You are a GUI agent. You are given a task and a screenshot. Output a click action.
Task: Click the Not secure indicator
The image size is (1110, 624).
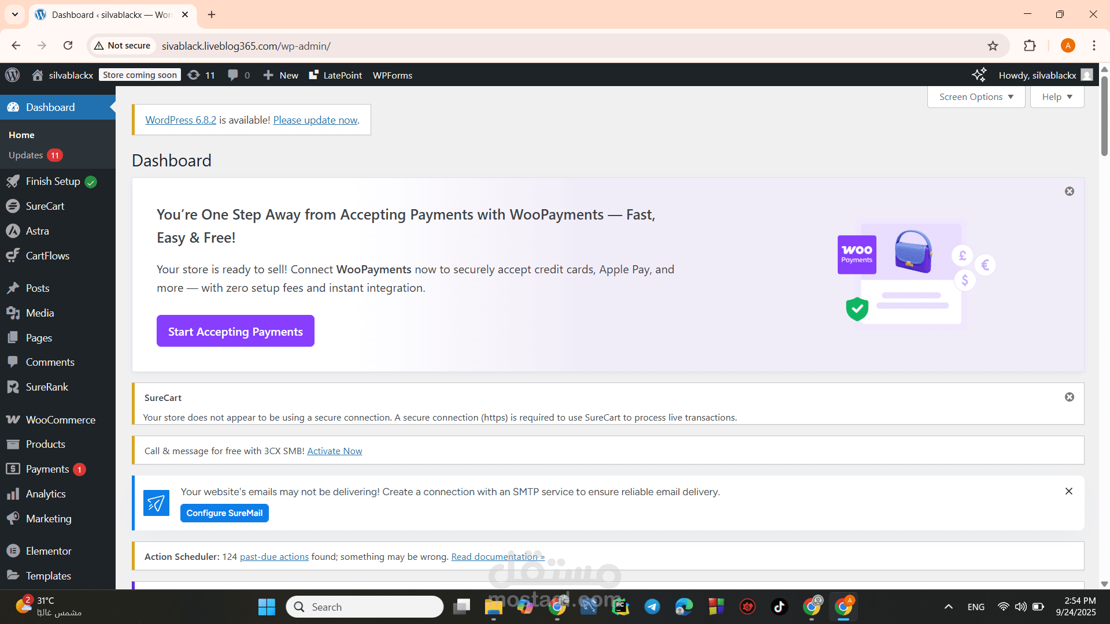(x=123, y=46)
